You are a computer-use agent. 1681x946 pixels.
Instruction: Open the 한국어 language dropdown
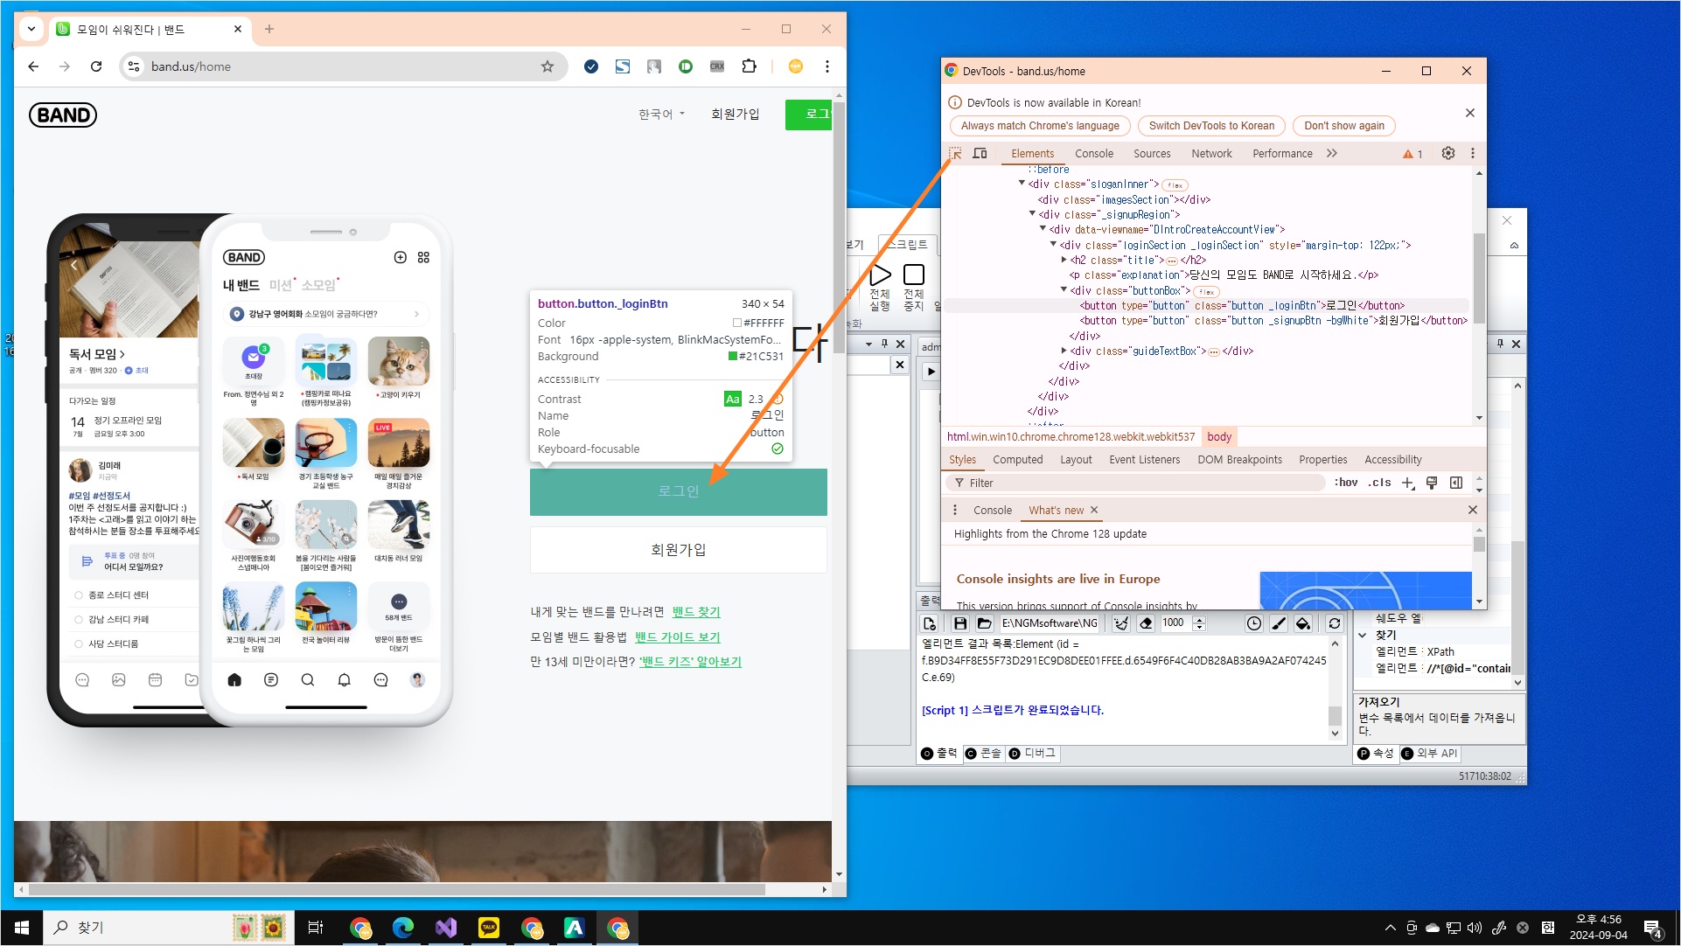661,115
